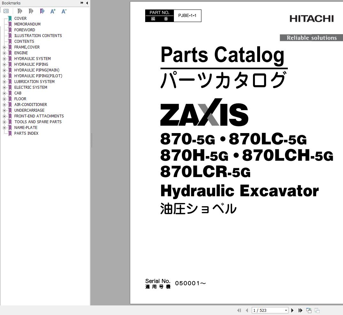Open the FOREWORD bookmark
Viewport: 343px width, 315px height.
click(25, 30)
